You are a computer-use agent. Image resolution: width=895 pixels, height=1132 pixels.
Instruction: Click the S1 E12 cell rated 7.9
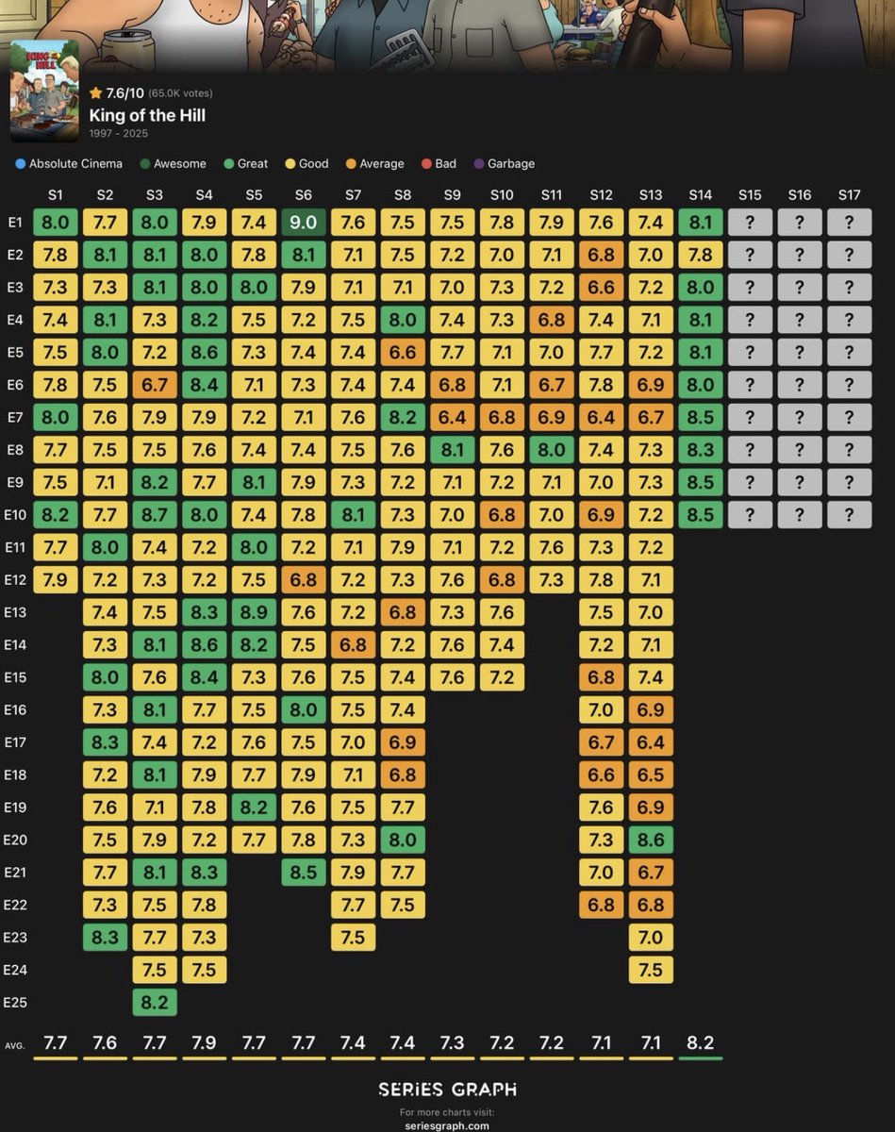click(x=55, y=580)
